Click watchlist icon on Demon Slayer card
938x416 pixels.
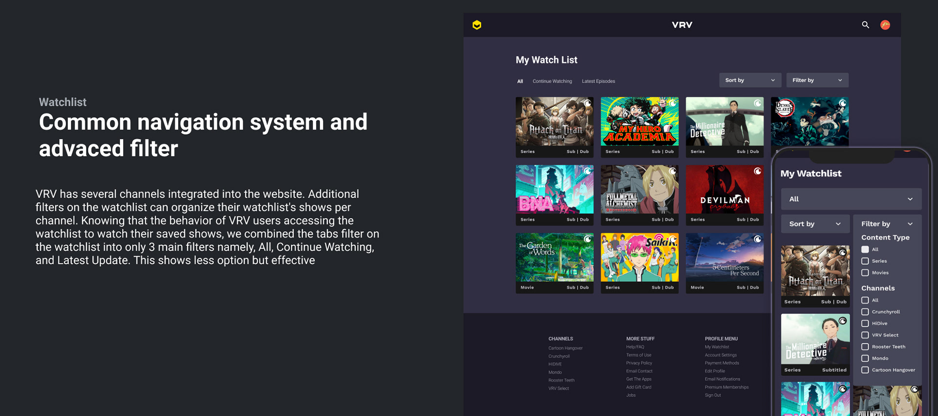tap(842, 103)
